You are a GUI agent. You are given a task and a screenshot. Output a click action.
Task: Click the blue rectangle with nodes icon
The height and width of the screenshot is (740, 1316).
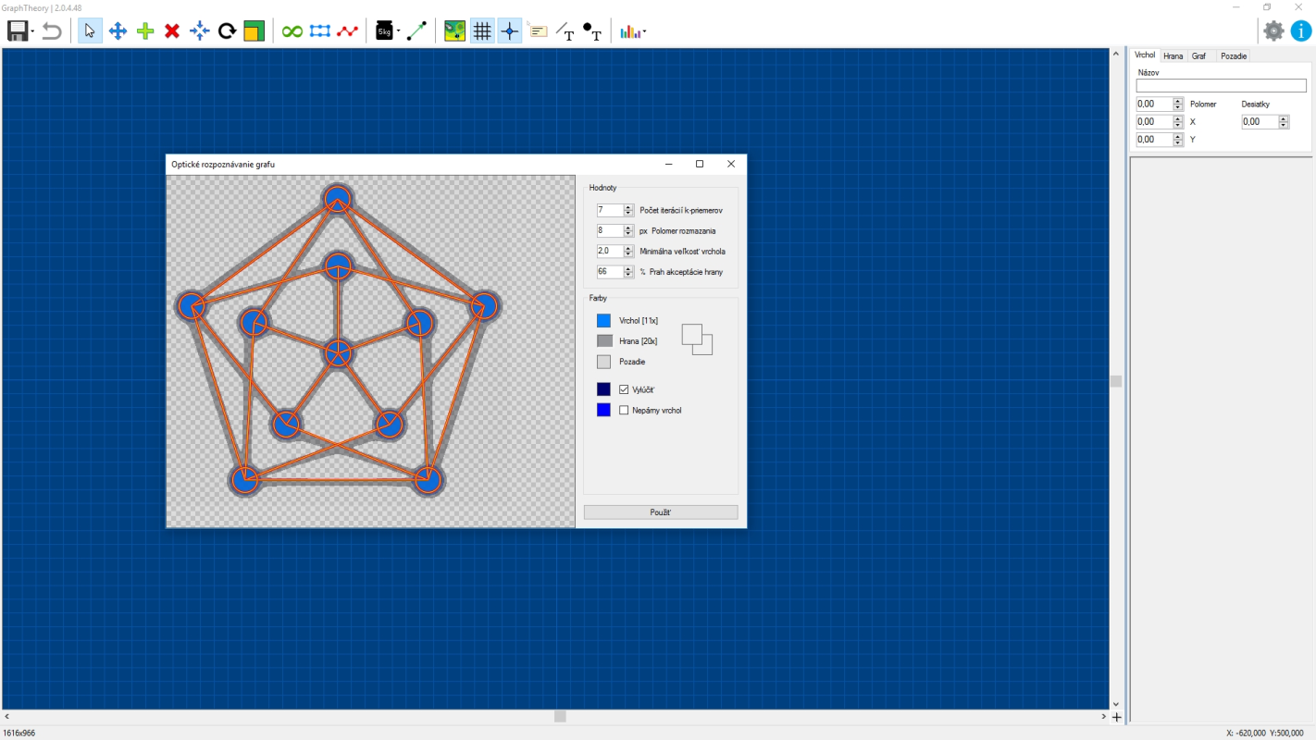pyautogui.click(x=320, y=31)
